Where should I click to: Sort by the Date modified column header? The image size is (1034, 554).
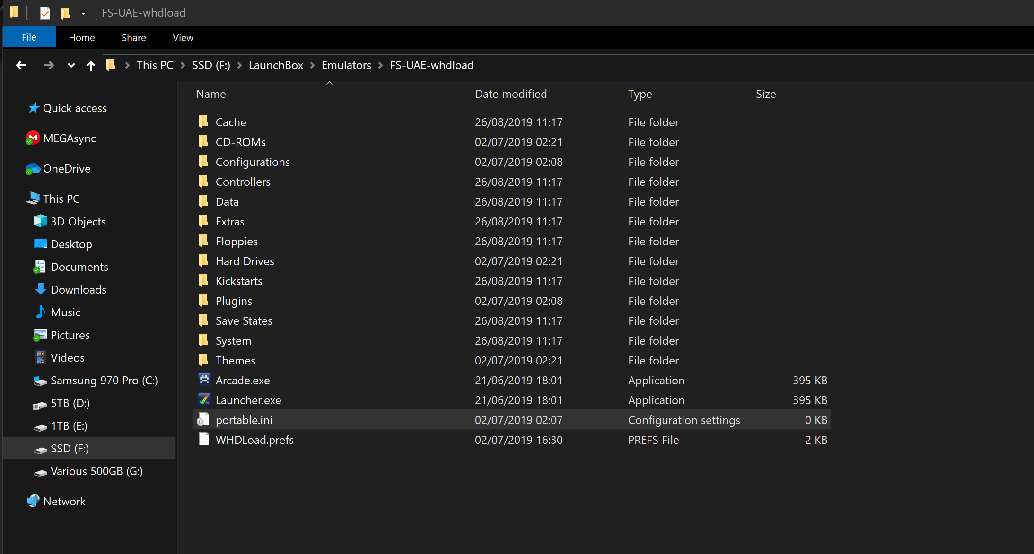(x=511, y=94)
